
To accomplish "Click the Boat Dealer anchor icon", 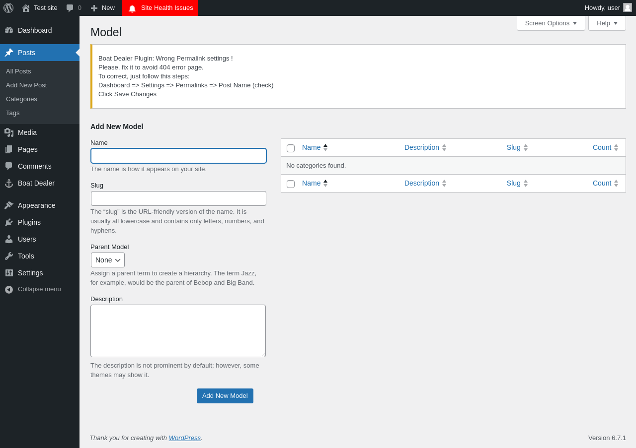I will click(9, 183).
